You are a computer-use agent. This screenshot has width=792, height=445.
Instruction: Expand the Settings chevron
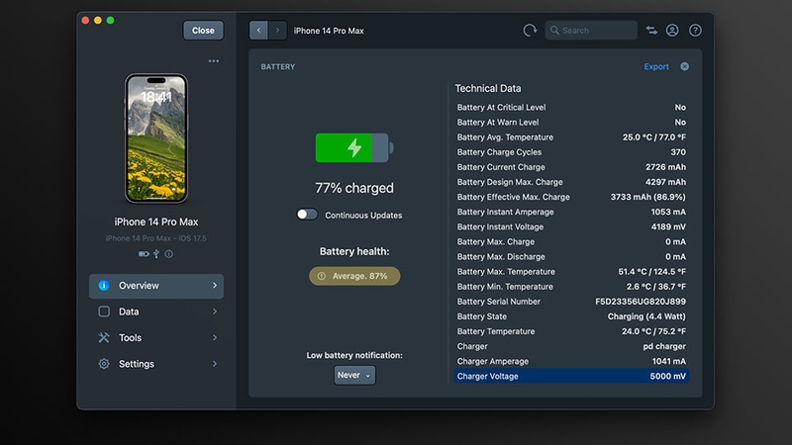[215, 364]
